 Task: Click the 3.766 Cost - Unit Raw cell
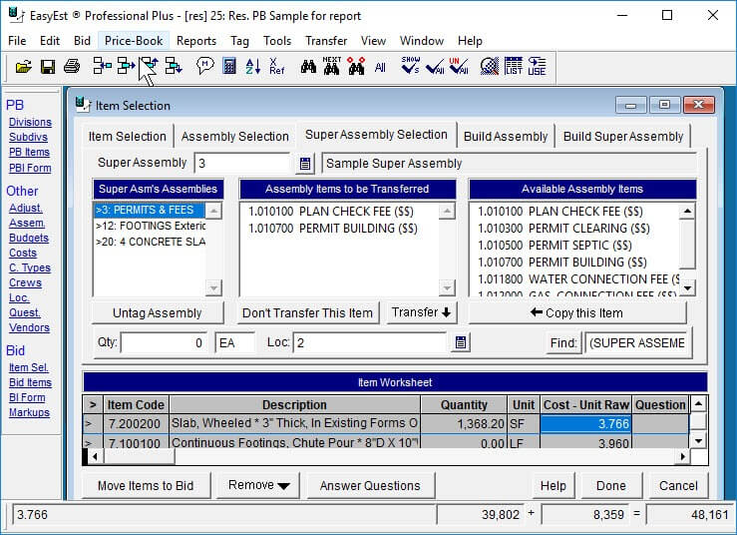coord(585,424)
